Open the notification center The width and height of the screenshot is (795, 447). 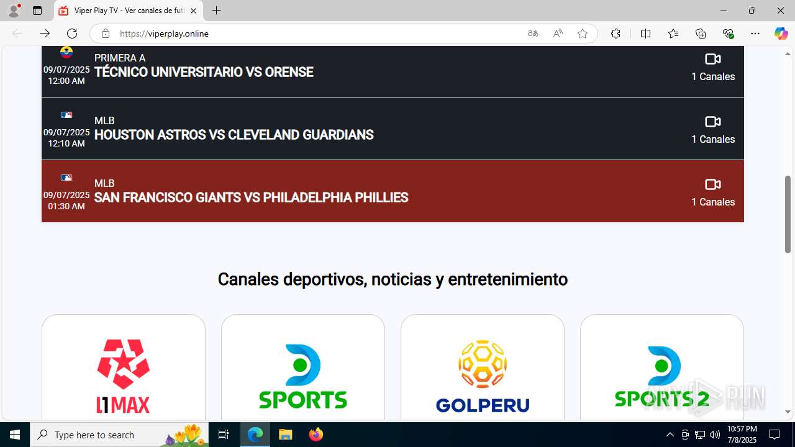(775, 435)
